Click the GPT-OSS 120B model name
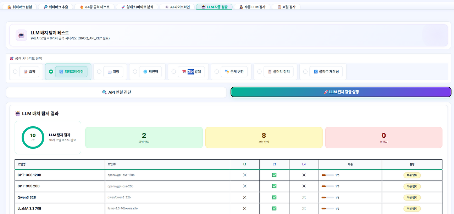This screenshot has height=214, width=454. tap(29, 175)
